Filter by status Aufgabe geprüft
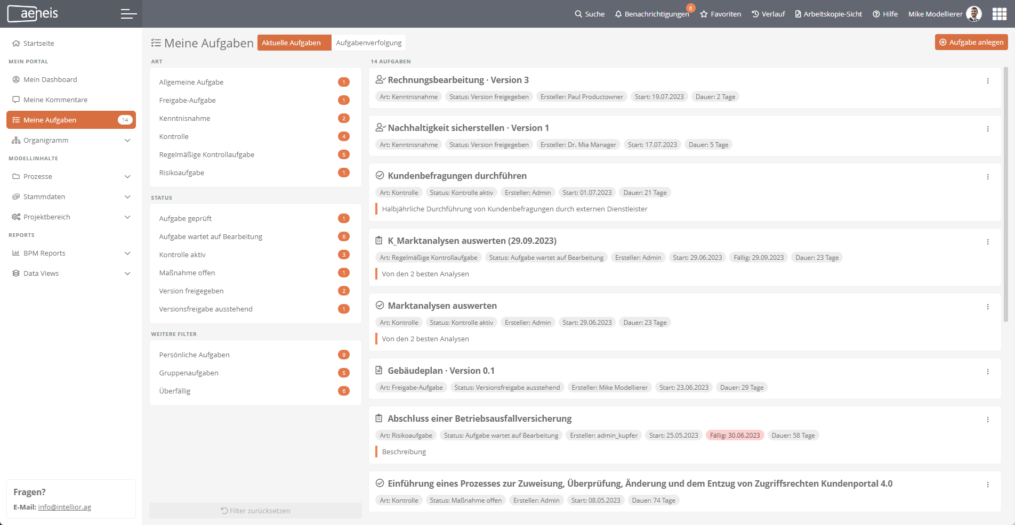The height and width of the screenshot is (525, 1015). click(255, 218)
